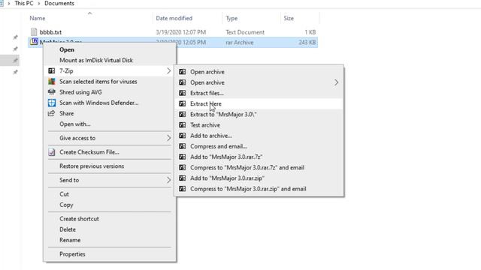Screen dimensions: 481x270
Task: Choose Restore previous versions
Action: (92, 166)
